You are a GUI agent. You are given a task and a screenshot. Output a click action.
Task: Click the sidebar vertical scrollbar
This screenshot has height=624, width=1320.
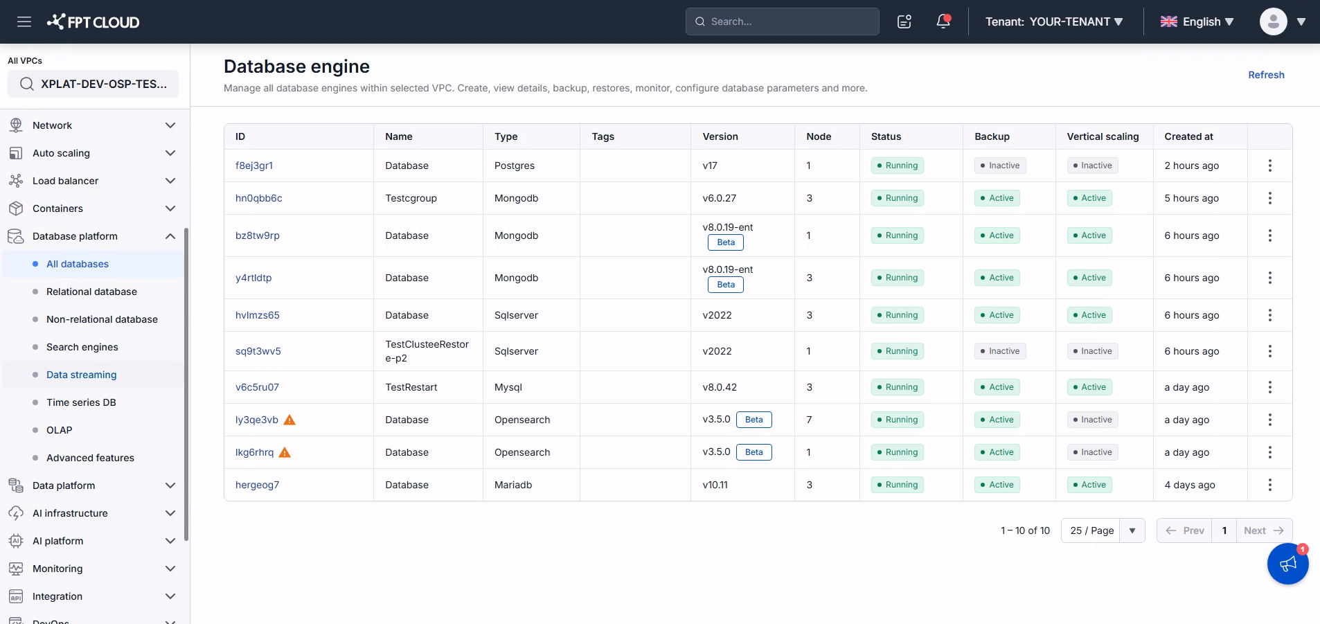coord(186,384)
